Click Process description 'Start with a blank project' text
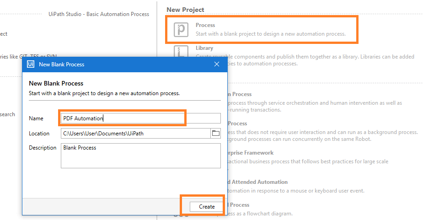Screen dimensions: 423x220 (271, 34)
